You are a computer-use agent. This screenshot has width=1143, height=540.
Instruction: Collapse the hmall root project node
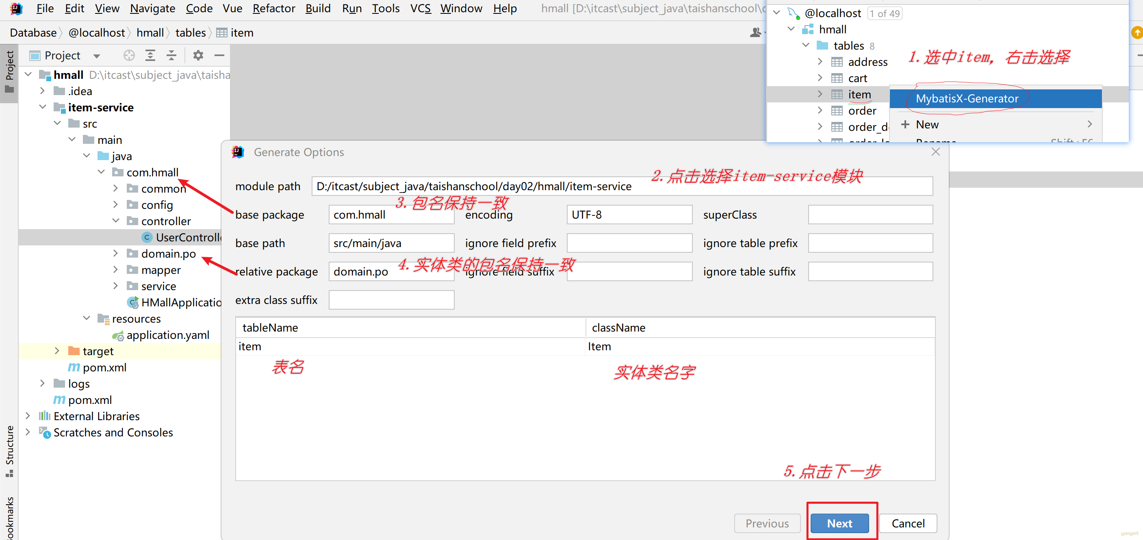(x=28, y=74)
